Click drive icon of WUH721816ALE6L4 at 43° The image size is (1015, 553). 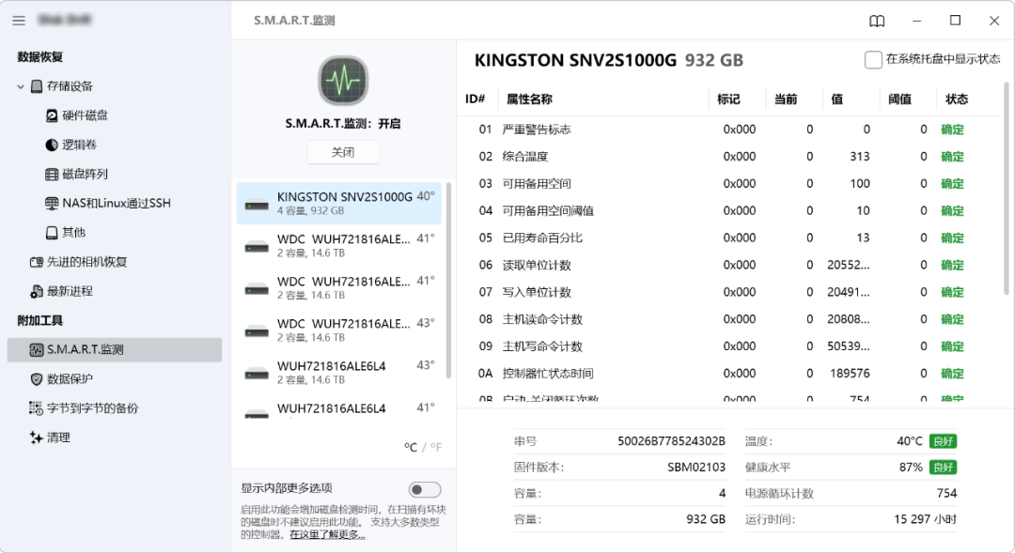click(257, 373)
